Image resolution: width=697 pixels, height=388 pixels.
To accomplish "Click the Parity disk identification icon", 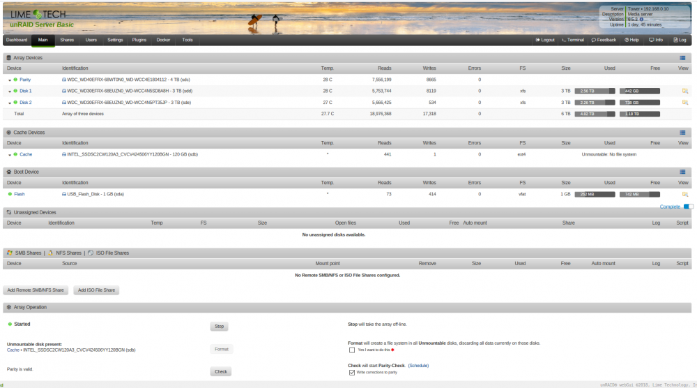I will pos(64,80).
